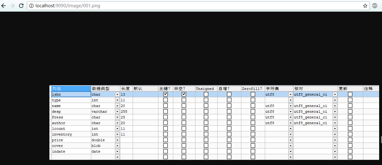The image size is (382, 165).
Task: Check the primary key checkbox for name row
Action: pos(165,106)
